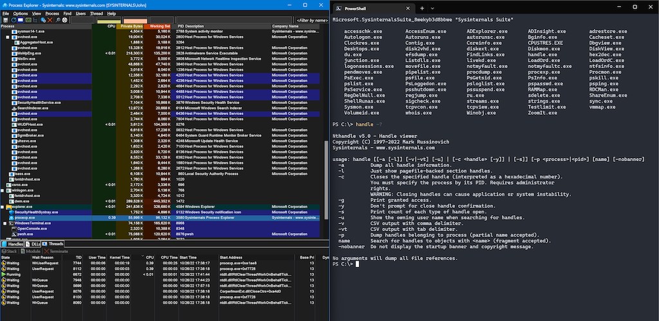Collapse the explorer.exe process tree
The image size is (659, 321).
3,207
